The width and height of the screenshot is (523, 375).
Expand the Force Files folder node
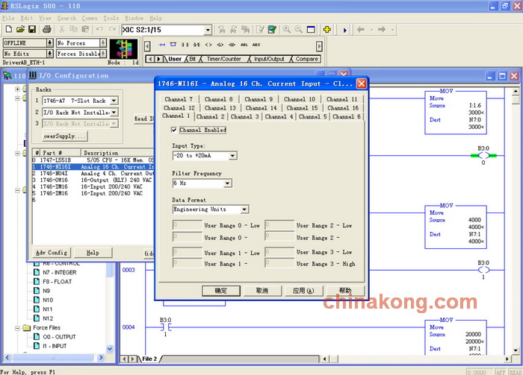point(18,328)
